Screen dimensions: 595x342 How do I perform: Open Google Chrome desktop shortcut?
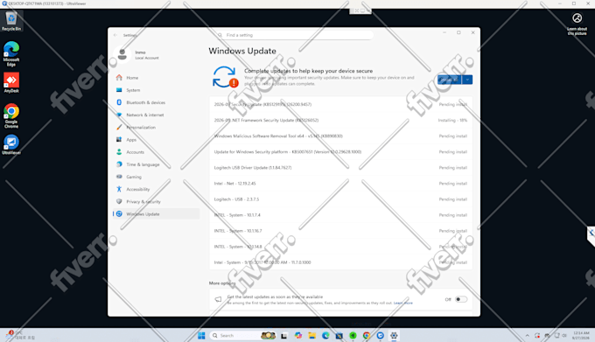11,116
